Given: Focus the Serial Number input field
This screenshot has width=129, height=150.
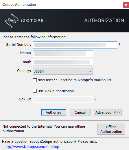Looking at the screenshot, I should click(75, 45).
